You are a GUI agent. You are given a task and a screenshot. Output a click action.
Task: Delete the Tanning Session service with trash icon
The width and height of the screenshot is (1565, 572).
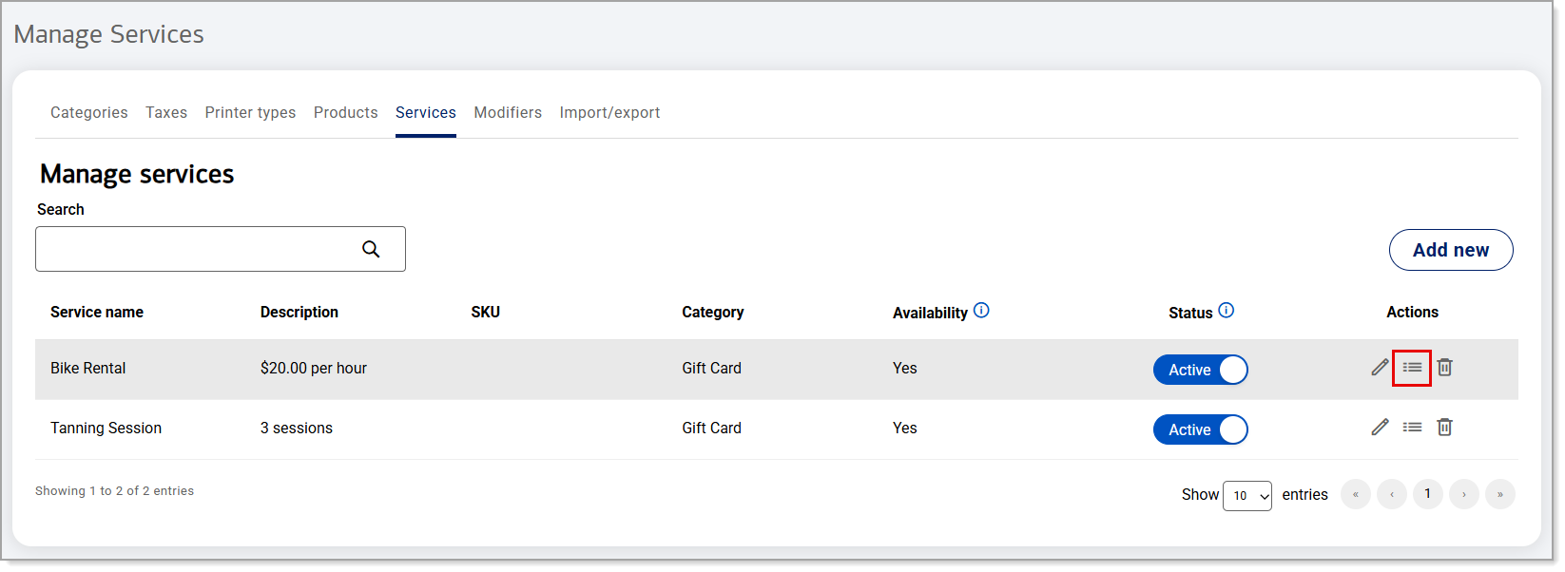[1444, 427]
